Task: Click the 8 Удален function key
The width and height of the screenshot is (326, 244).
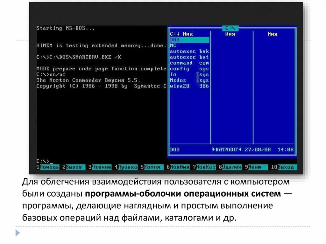Action: pyautogui.click(x=230, y=167)
